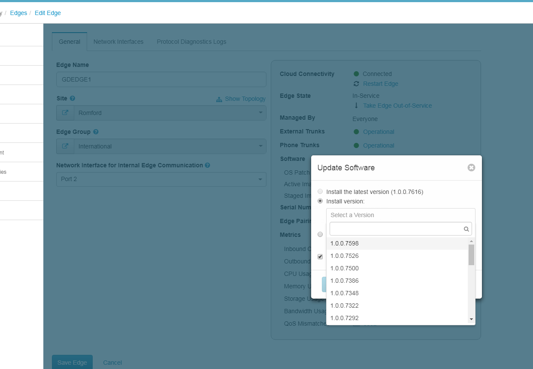This screenshot has height=369, width=533.
Task: Click the version search input field
Action: coord(401,229)
